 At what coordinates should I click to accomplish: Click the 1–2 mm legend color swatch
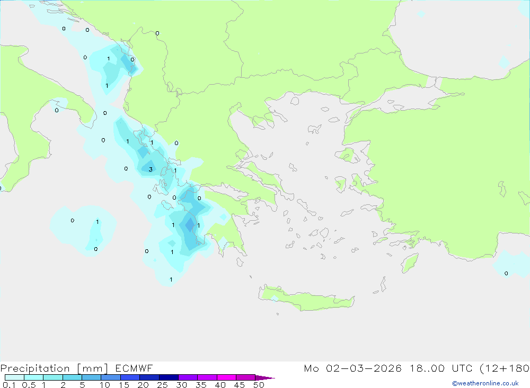[x=52, y=377]
